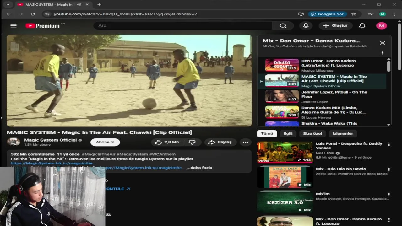The width and height of the screenshot is (402, 226).
Task: Open notifications bell
Action: click(x=362, y=26)
